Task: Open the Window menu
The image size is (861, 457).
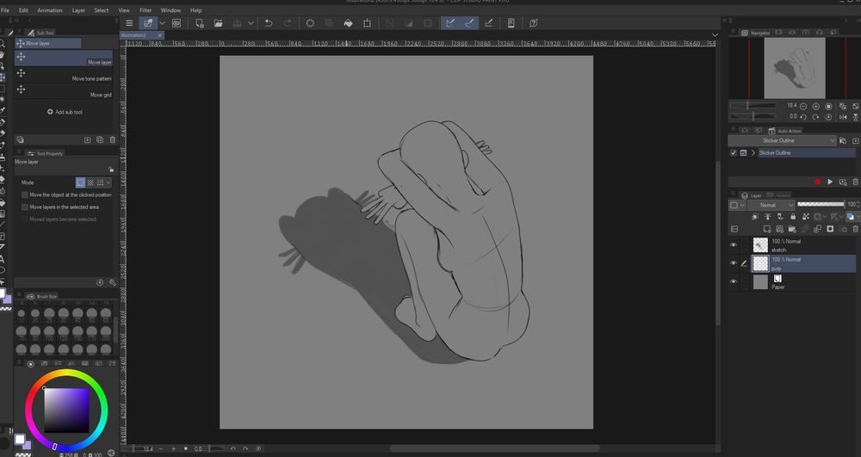Action: pyautogui.click(x=170, y=9)
